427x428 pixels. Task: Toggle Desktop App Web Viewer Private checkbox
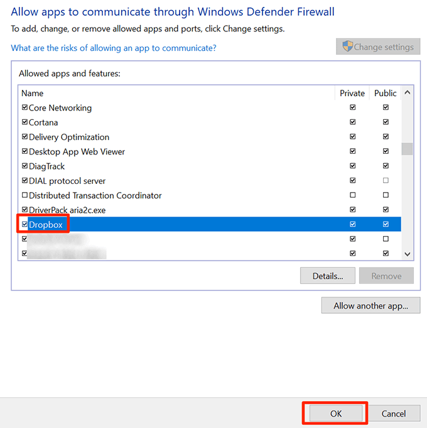[x=353, y=151]
